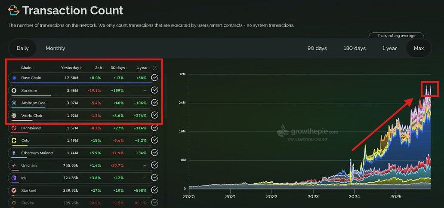Select the Daily tab
This screenshot has width=444, height=208.
pyautogui.click(x=22, y=48)
